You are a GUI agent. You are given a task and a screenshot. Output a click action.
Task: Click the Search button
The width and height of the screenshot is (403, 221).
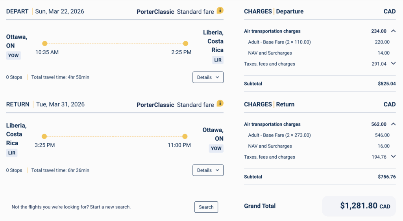click(x=206, y=207)
